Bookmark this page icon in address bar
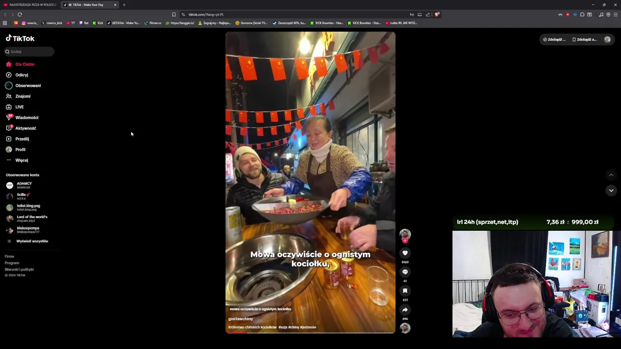 click(174, 15)
